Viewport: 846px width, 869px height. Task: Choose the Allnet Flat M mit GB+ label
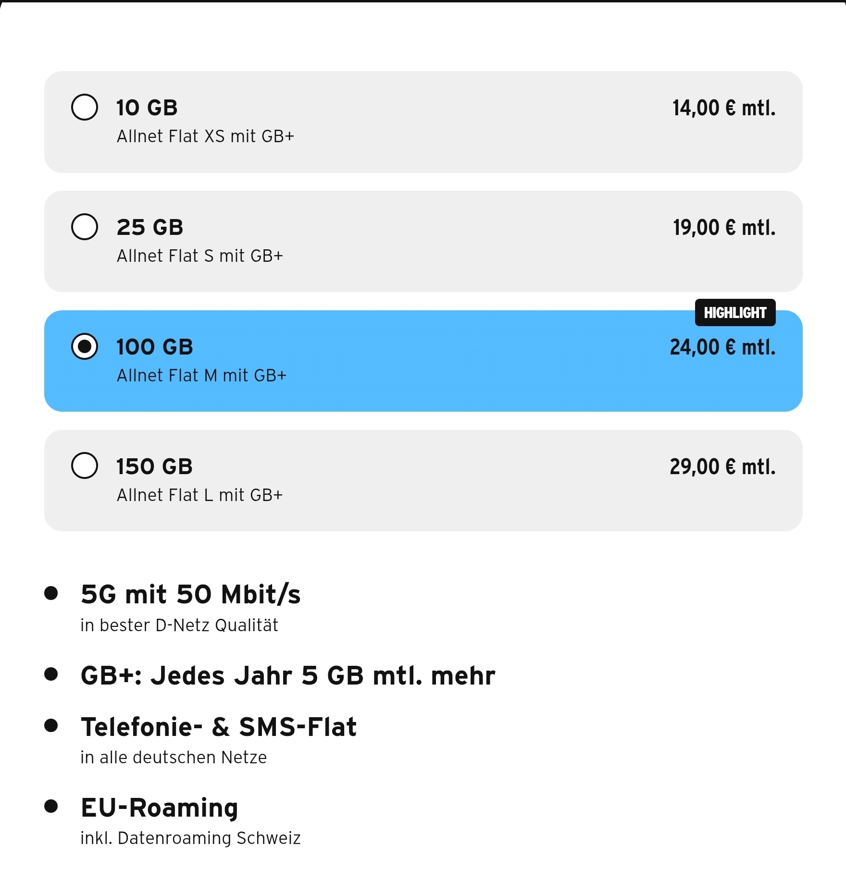click(201, 376)
